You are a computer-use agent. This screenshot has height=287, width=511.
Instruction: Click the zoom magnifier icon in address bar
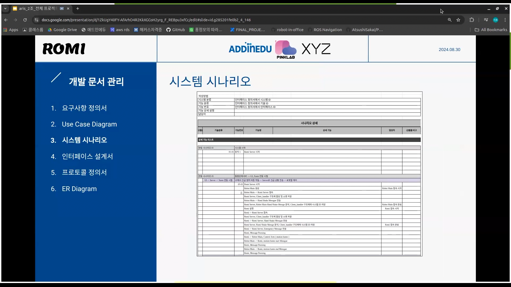(450, 20)
